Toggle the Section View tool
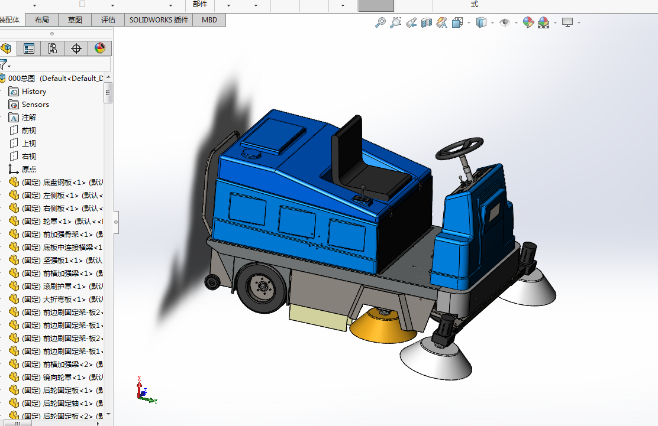 [x=427, y=22]
